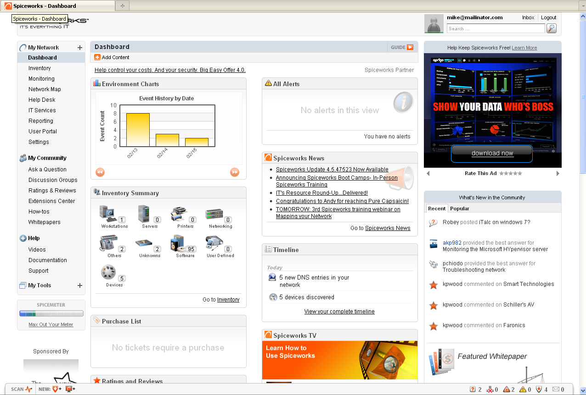Click the red warning triangle alert counter
Viewport: 586px width, 395px height.
pos(507,390)
